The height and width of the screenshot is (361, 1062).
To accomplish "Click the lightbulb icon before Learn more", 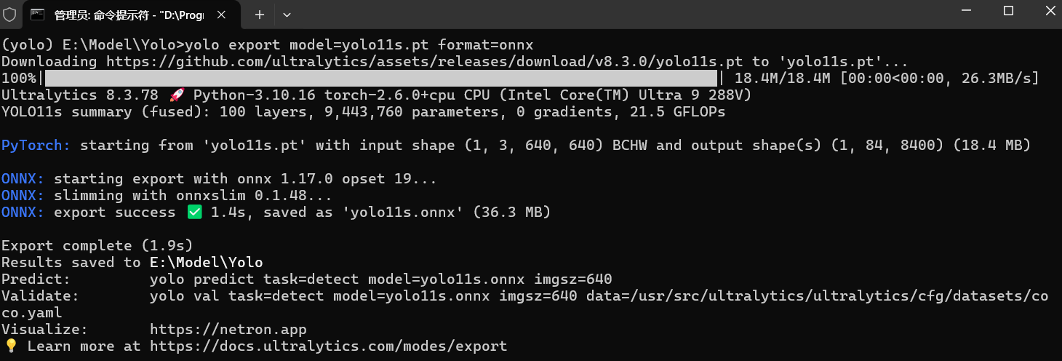I will point(11,346).
